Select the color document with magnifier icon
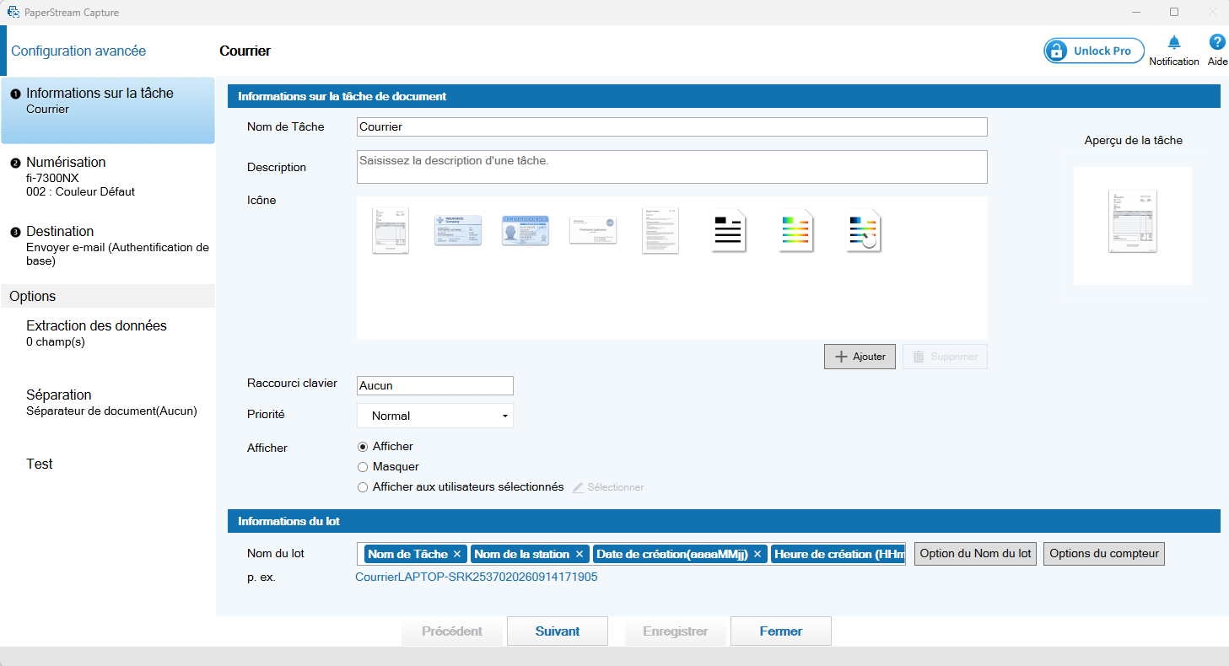The height and width of the screenshot is (666, 1229). tap(864, 231)
